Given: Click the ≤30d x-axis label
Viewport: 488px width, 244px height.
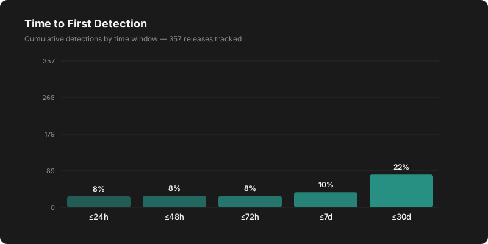Looking at the screenshot, I should coord(401,217).
